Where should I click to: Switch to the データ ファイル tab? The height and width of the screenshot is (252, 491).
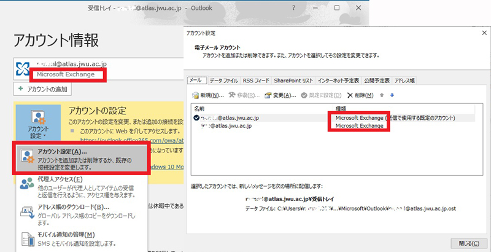pyautogui.click(x=223, y=81)
